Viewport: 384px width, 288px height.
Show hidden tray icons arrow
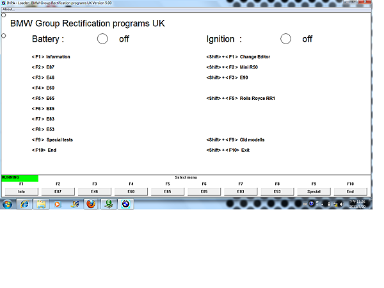click(323, 204)
